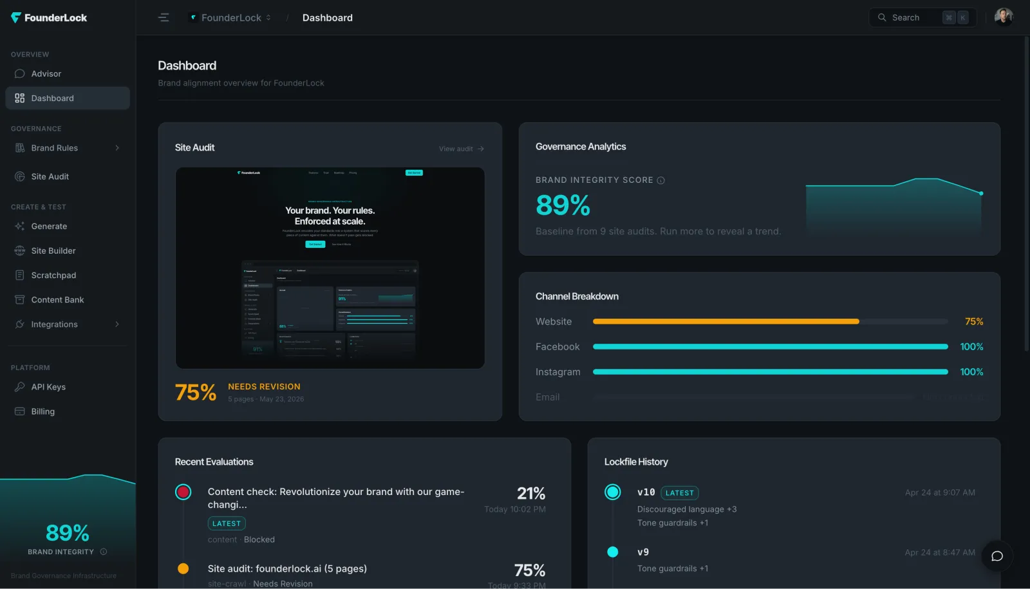Viewport: 1030px width, 589px height.
Task: Click the Dashboard breadcrumb
Action: pos(328,17)
